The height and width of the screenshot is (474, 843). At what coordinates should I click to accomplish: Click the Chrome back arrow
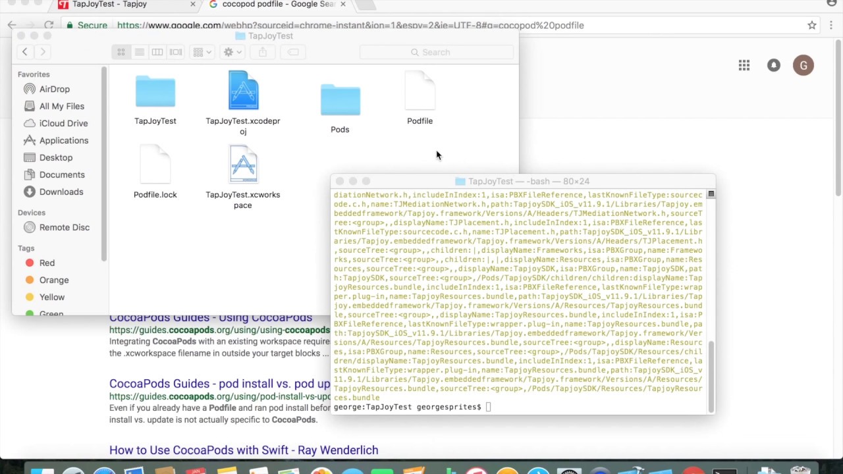(x=12, y=25)
